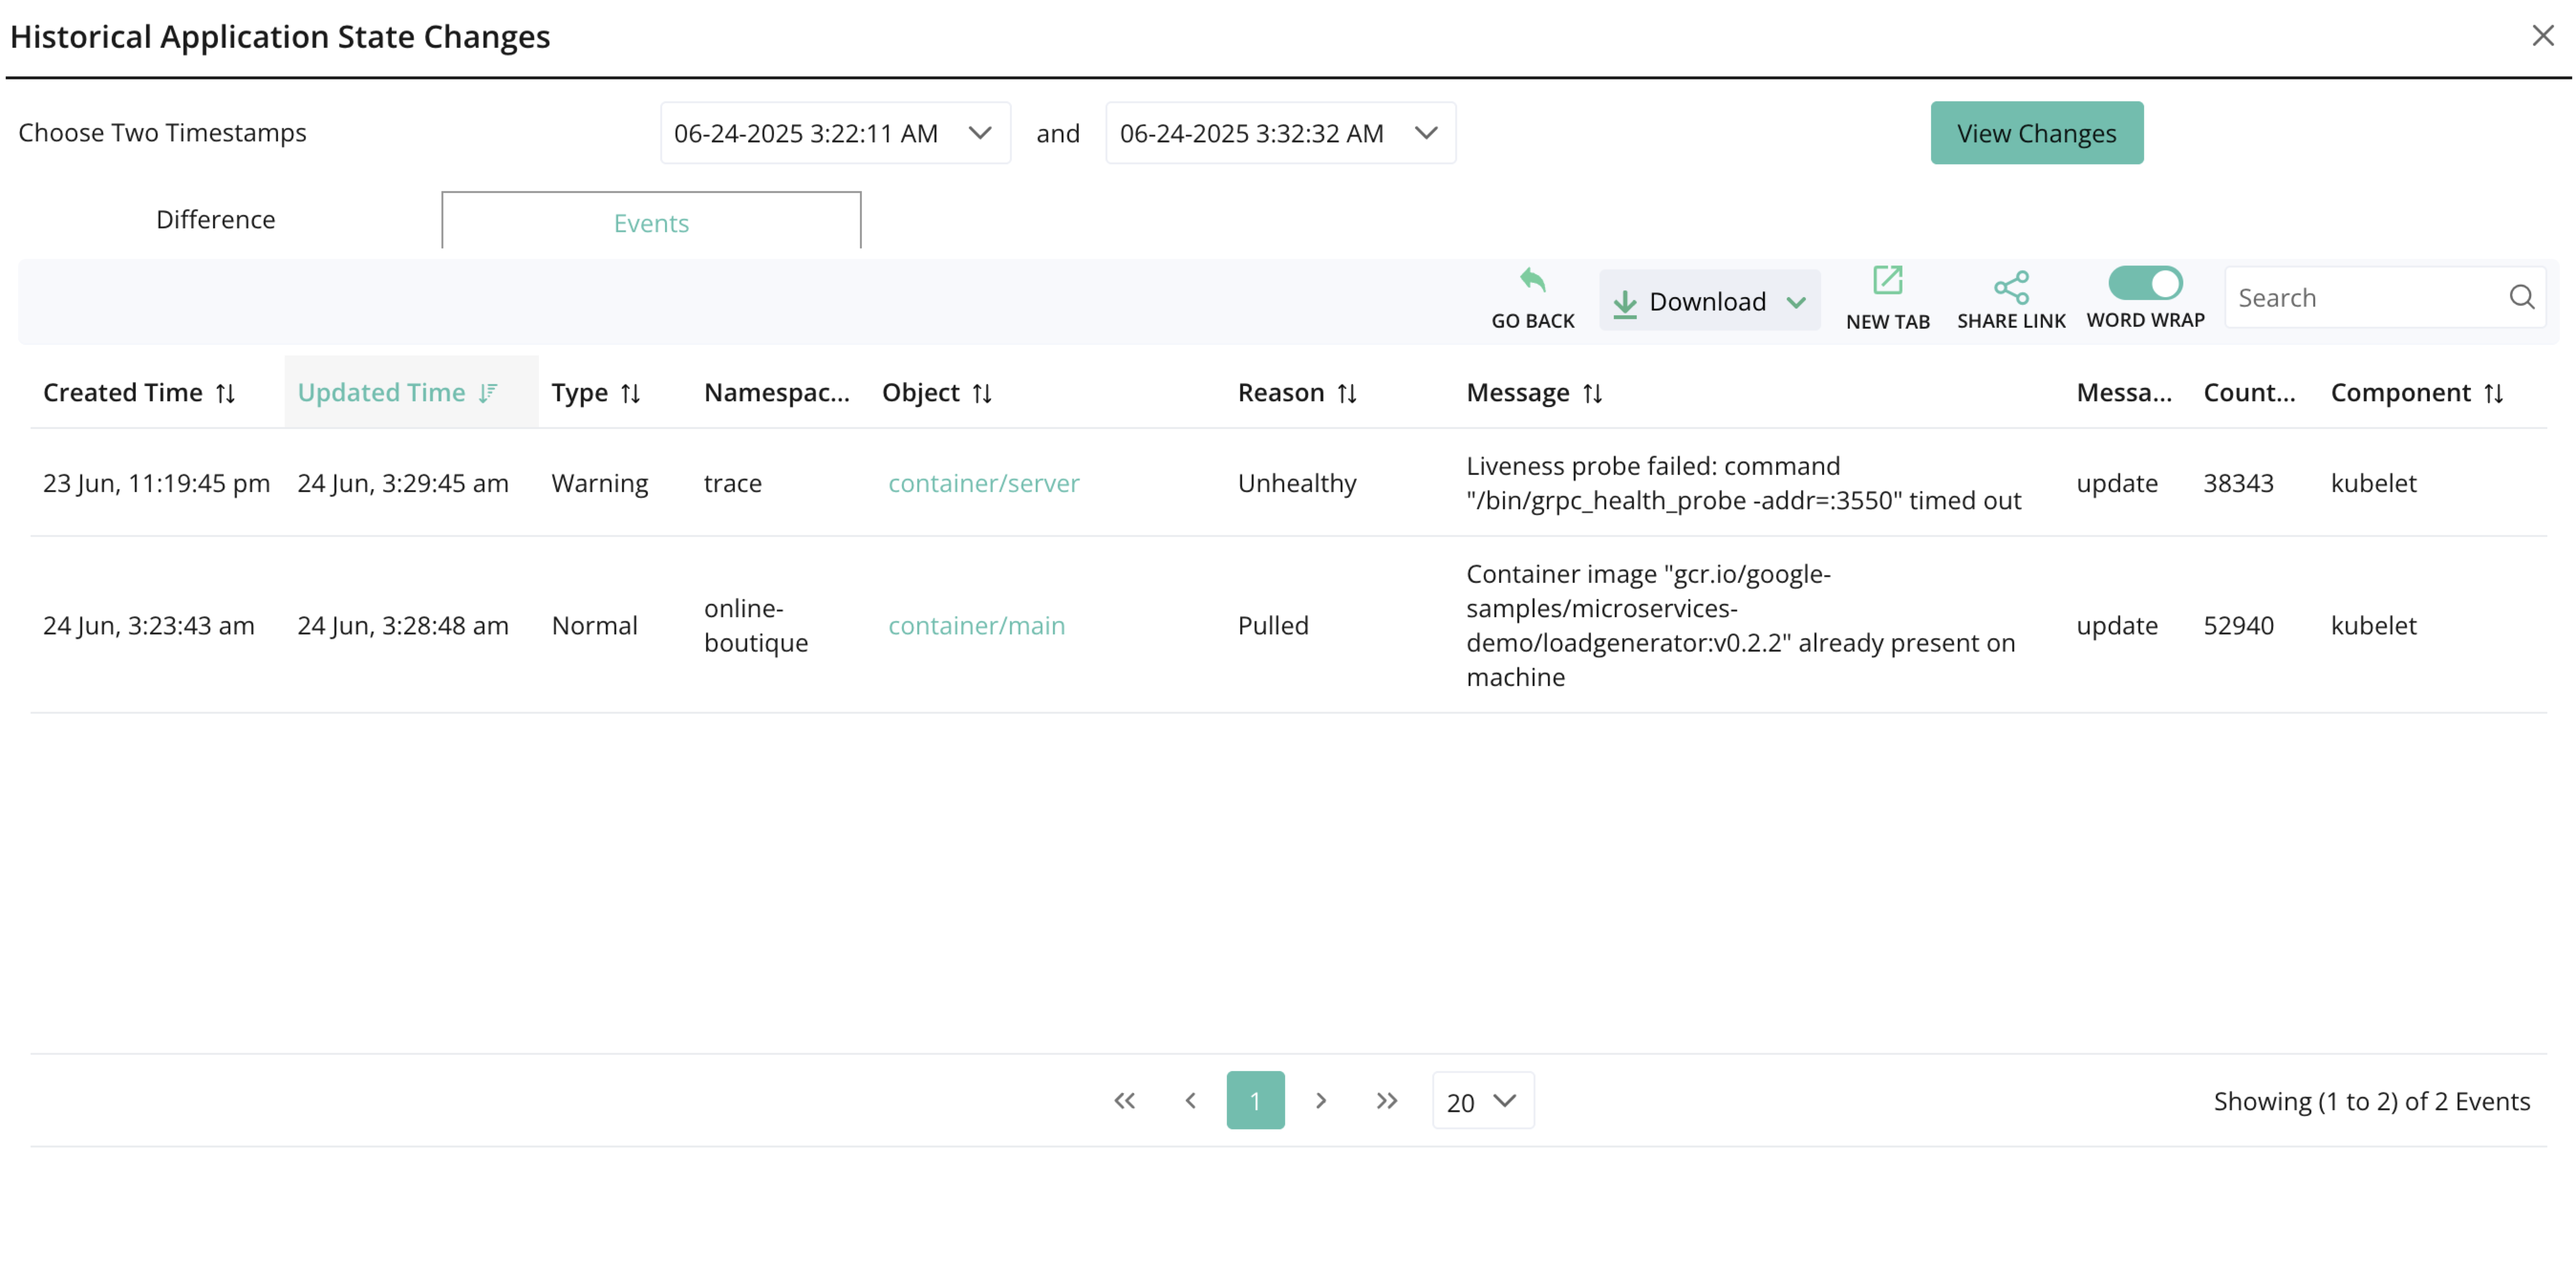The height and width of the screenshot is (1265, 2576).
Task: Switch to the Events tab
Action: tap(651, 222)
